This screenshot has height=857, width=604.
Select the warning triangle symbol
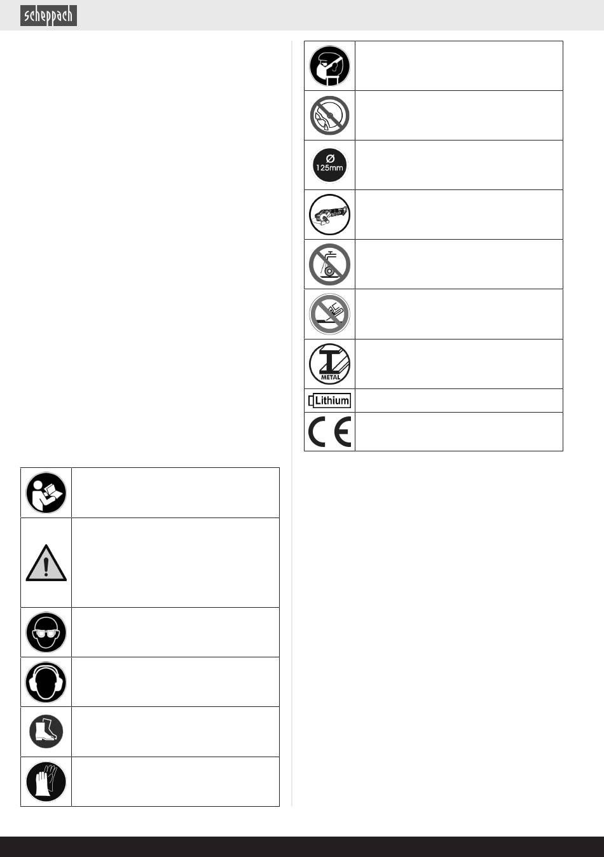tap(46, 563)
